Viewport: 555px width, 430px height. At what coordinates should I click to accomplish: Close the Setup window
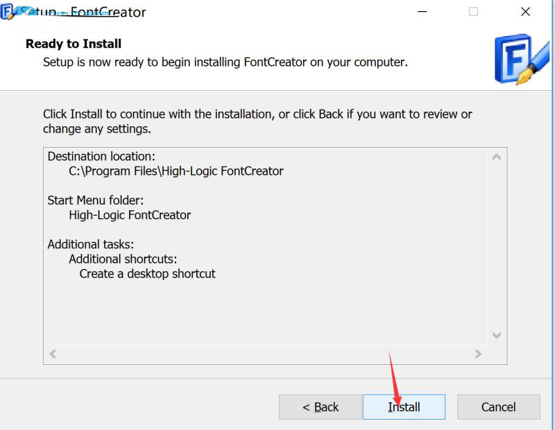pos(526,12)
